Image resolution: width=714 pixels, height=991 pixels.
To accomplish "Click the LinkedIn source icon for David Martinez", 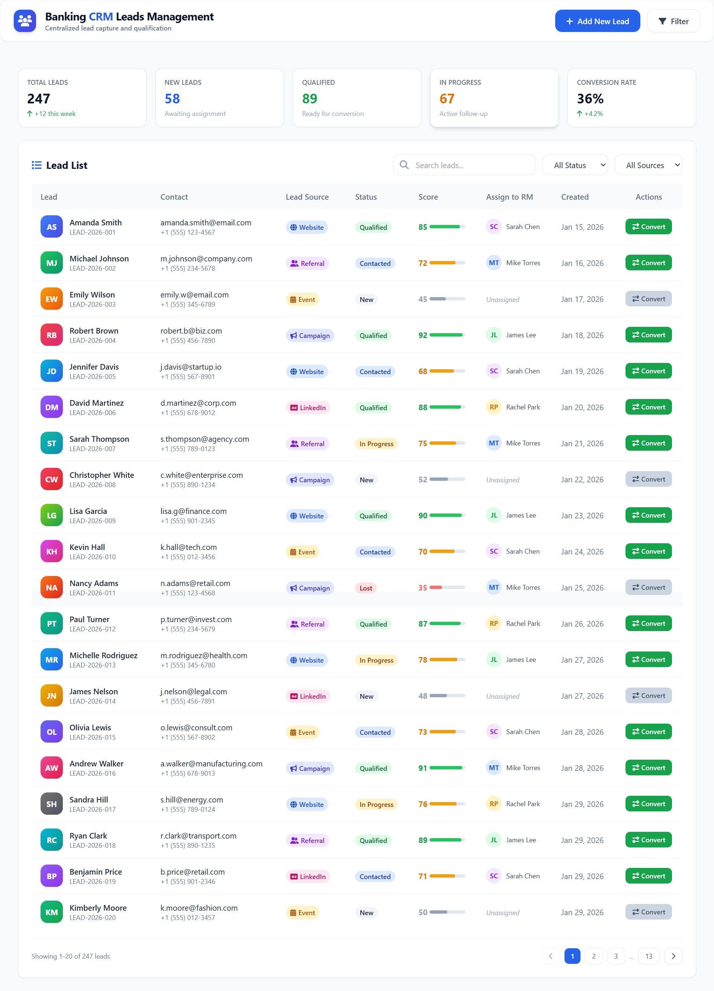I will pyautogui.click(x=294, y=407).
